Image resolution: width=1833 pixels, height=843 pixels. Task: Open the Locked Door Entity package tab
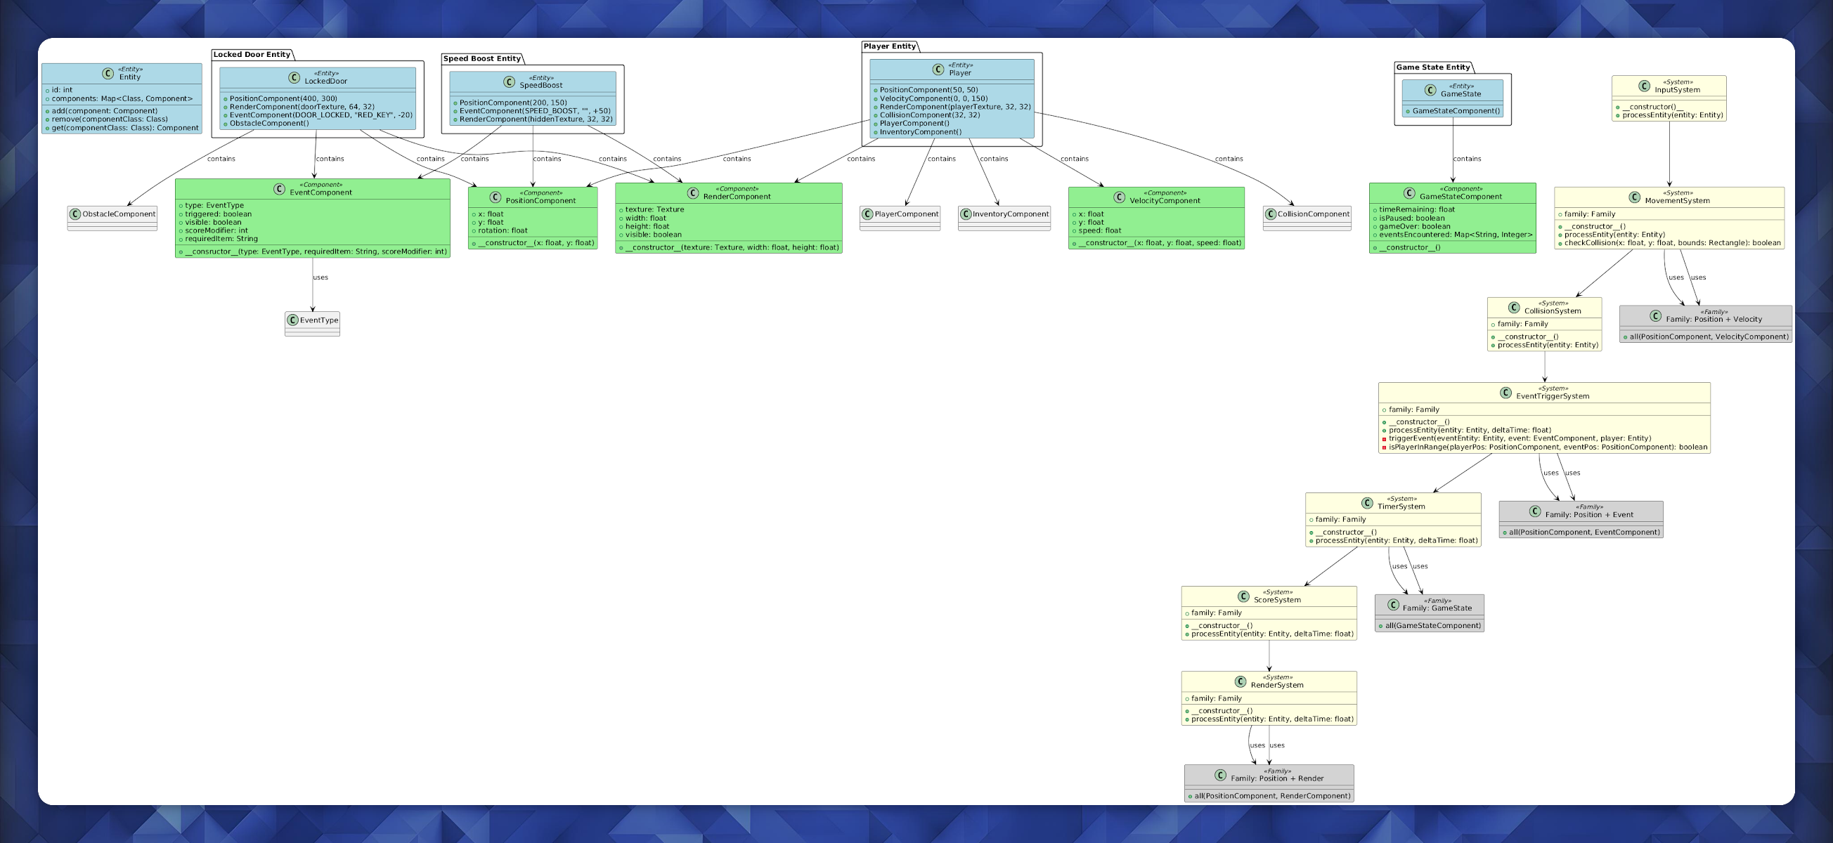250,54
